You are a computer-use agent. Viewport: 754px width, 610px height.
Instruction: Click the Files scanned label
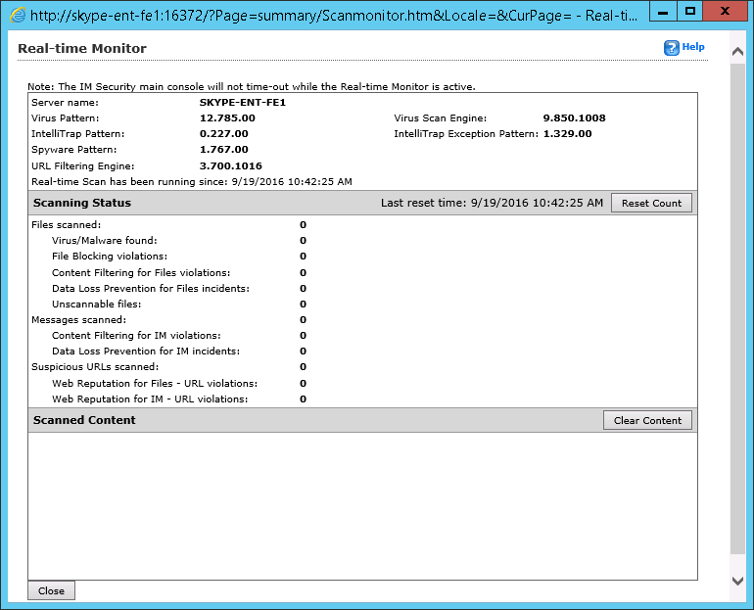pyautogui.click(x=66, y=225)
